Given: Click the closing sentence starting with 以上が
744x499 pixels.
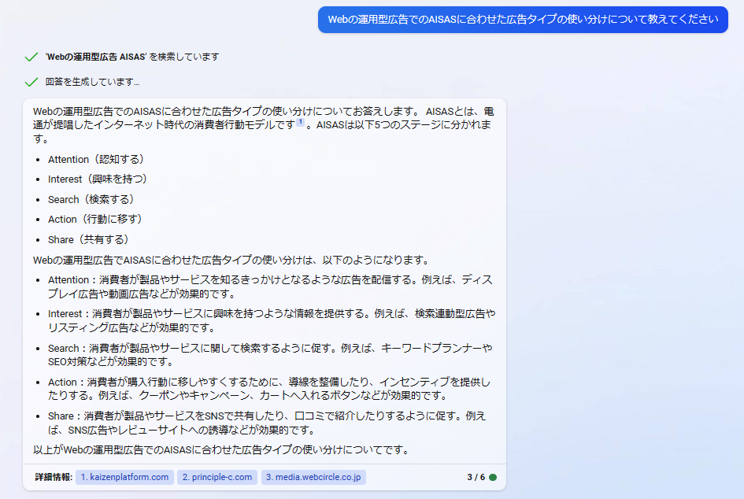Looking at the screenshot, I should [x=220, y=449].
